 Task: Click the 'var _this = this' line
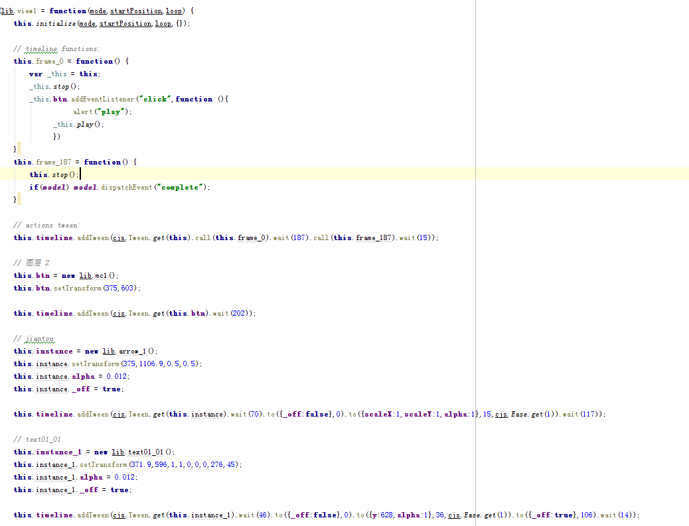tap(64, 74)
